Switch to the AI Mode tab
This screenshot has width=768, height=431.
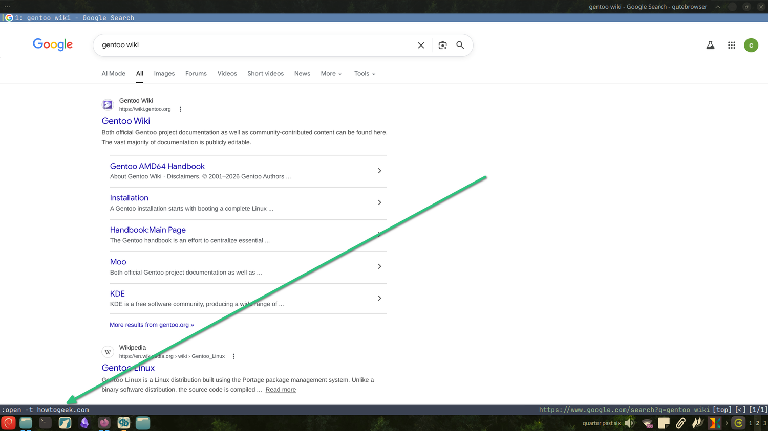coord(113,74)
